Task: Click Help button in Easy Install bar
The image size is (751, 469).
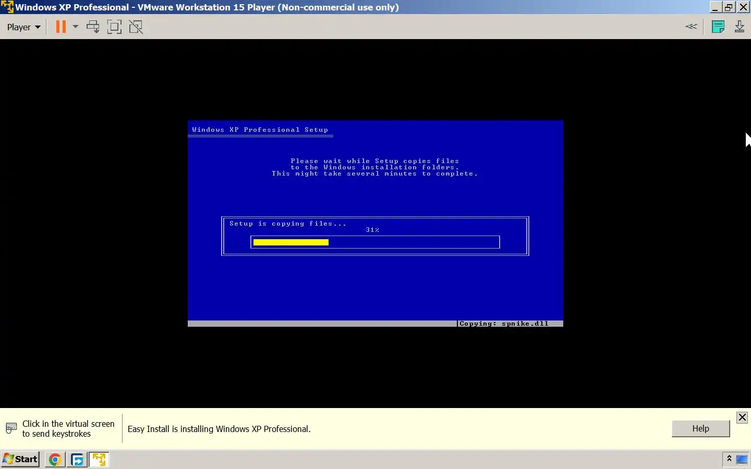Action: click(x=700, y=428)
